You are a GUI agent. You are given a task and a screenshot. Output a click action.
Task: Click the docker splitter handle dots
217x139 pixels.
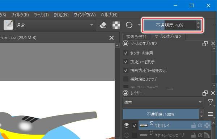pos(170,89)
